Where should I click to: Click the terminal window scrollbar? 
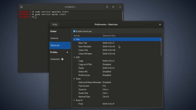pyautogui.click(x=123, y=16)
